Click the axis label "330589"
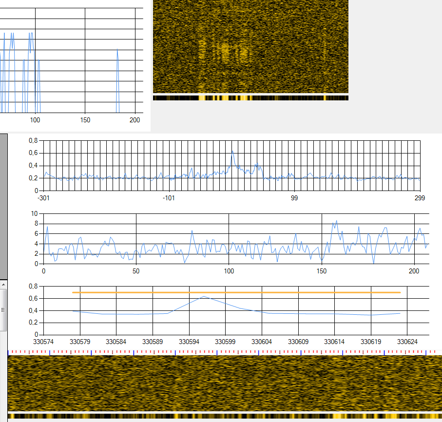442x422 pixels. [x=153, y=342]
